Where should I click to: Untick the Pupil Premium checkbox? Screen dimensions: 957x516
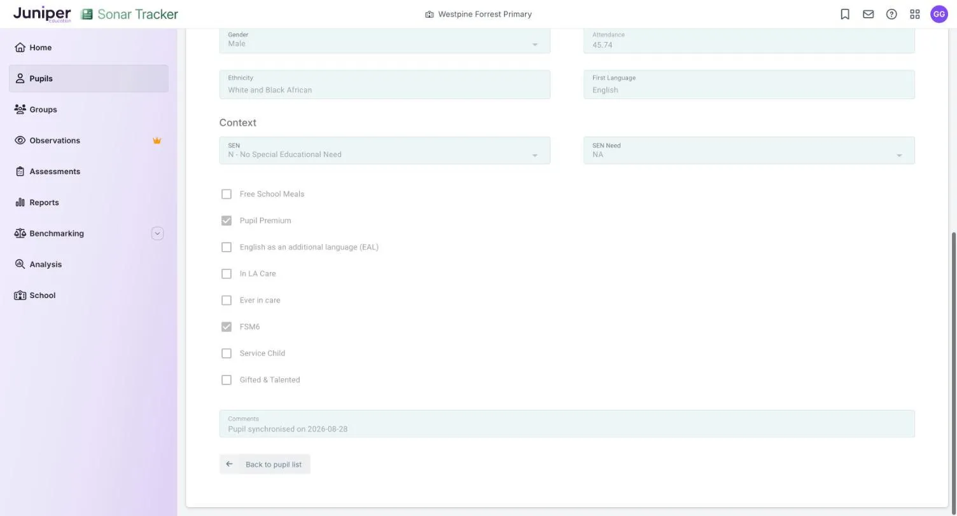tap(227, 221)
